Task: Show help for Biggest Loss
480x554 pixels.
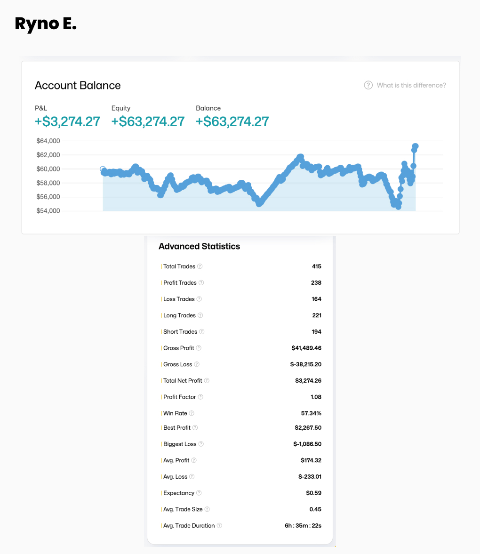Action: pyautogui.click(x=201, y=444)
